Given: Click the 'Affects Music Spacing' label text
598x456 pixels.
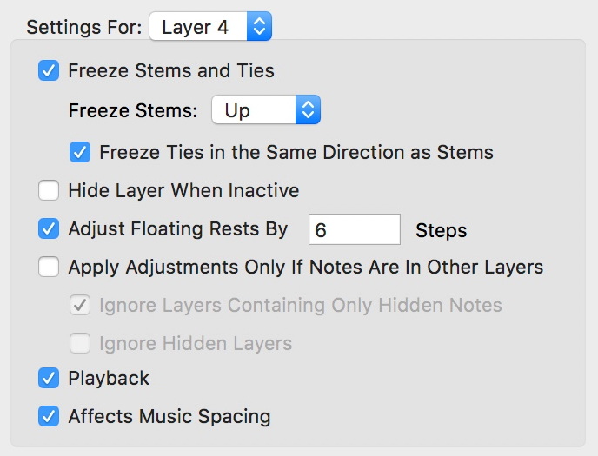Looking at the screenshot, I should coord(169,417).
